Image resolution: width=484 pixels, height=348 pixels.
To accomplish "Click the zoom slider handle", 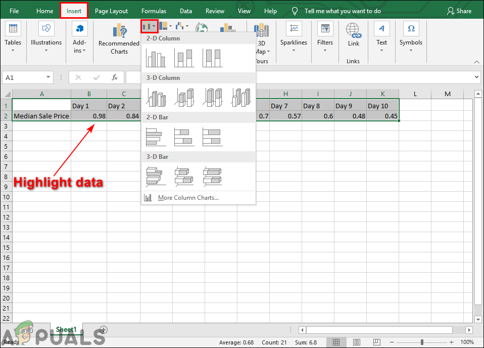I will [422, 342].
